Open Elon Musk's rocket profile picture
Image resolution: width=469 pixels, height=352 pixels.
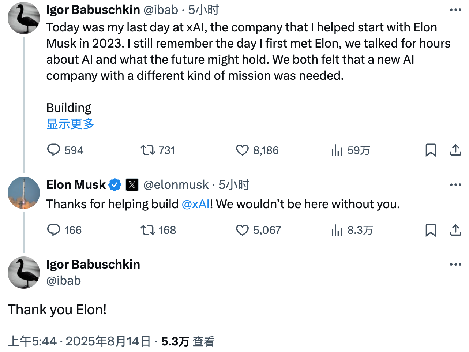[24, 193]
